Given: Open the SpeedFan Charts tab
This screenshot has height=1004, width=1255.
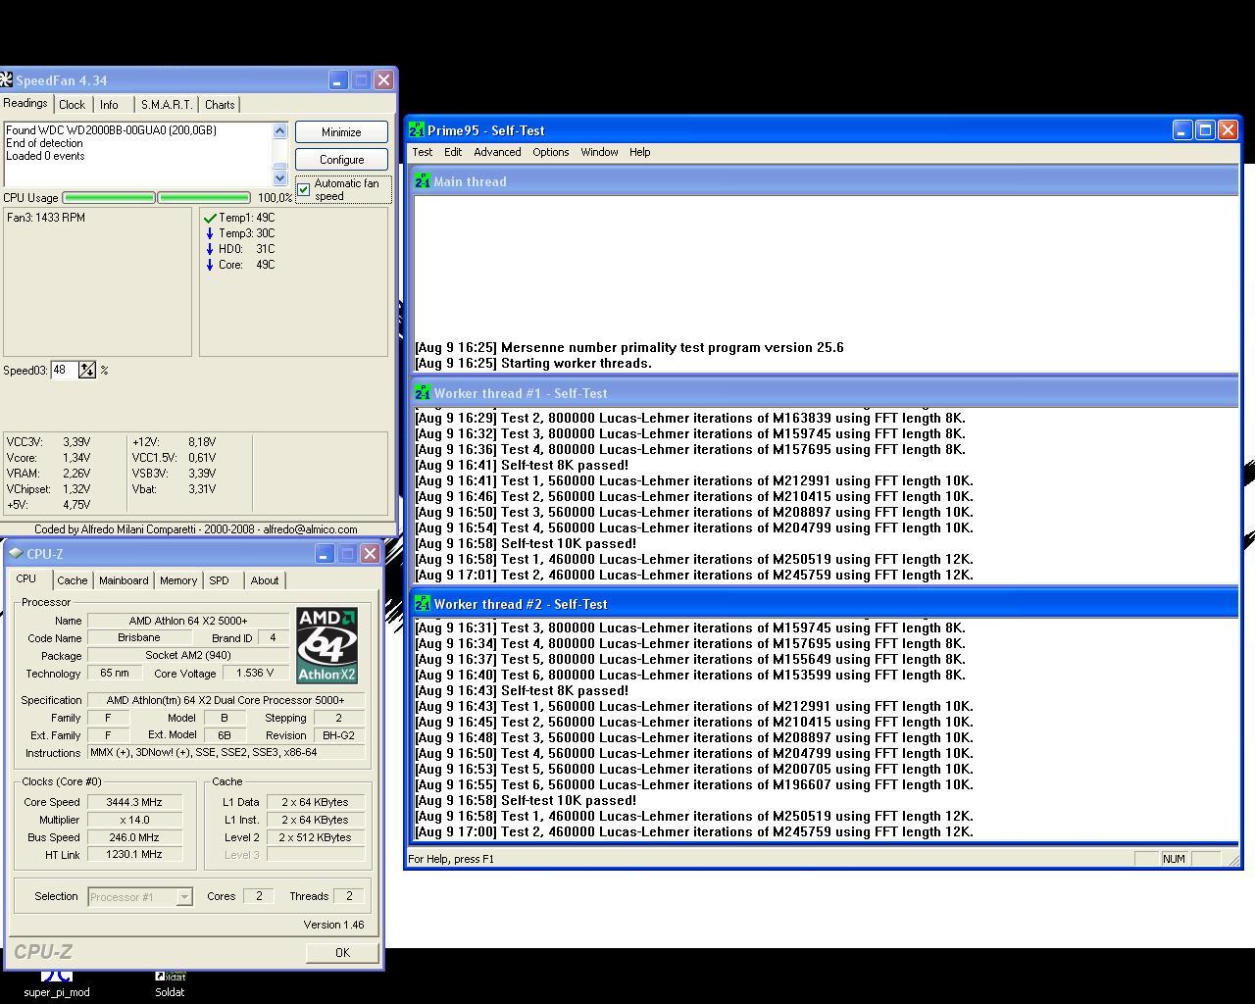Looking at the screenshot, I should [220, 105].
